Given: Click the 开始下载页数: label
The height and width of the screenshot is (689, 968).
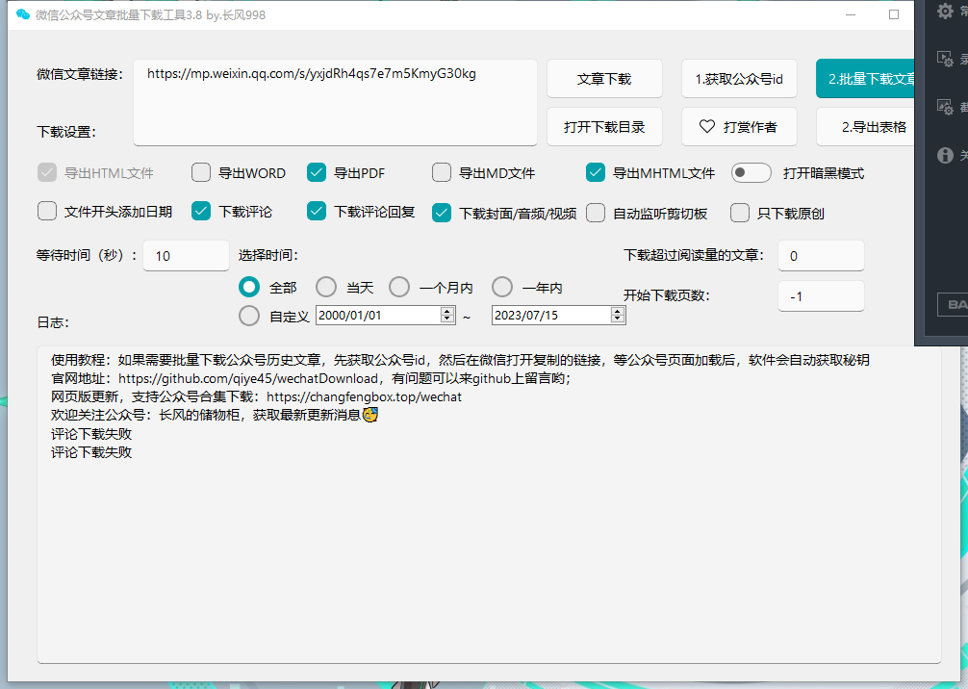Looking at the screenshot, I should point(666,295).
